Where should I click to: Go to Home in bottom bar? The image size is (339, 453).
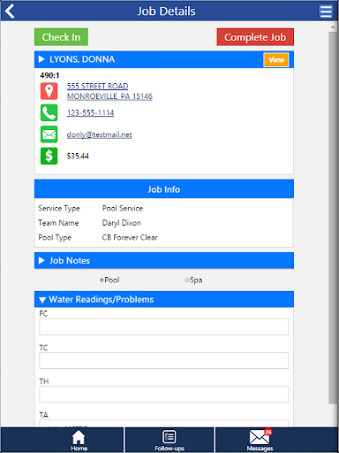79,440
